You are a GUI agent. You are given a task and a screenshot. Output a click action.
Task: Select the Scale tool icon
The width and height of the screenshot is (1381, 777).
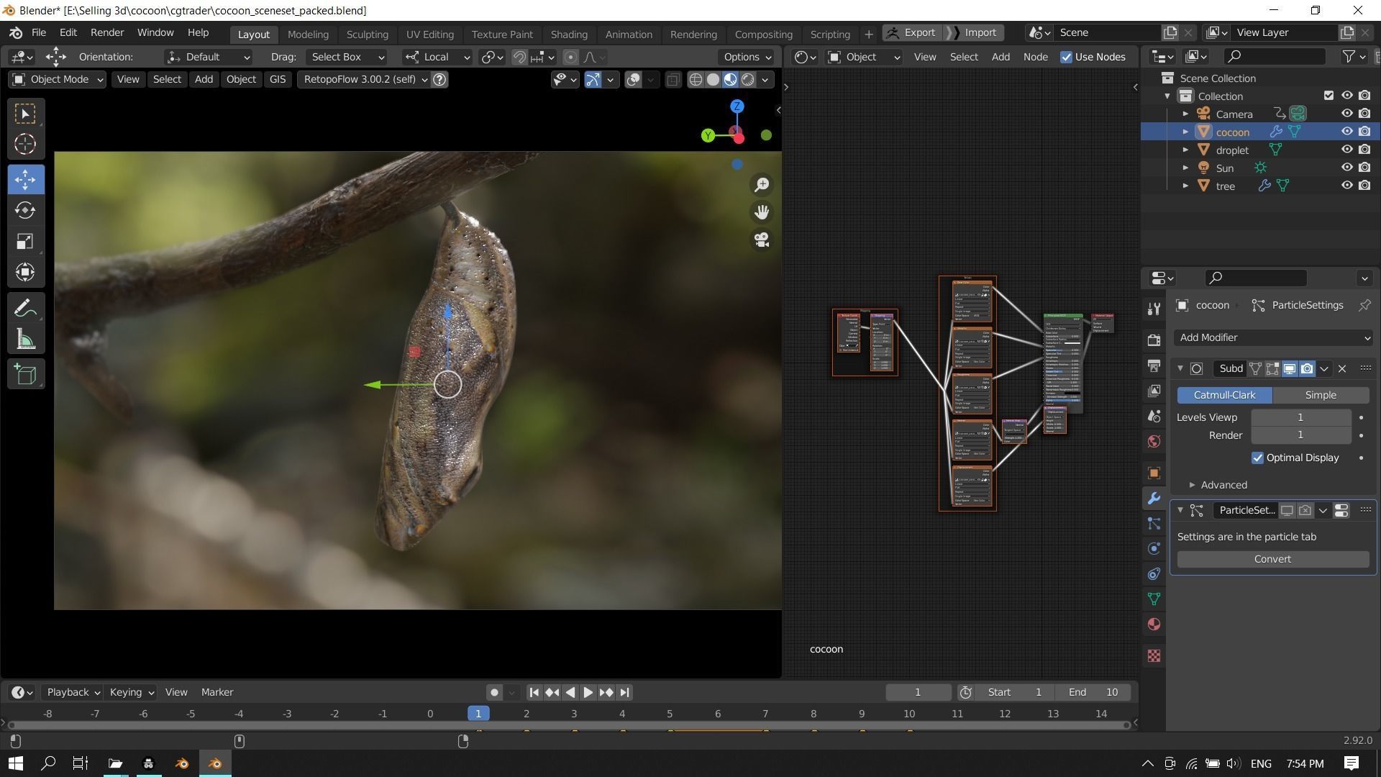[25, 241]
